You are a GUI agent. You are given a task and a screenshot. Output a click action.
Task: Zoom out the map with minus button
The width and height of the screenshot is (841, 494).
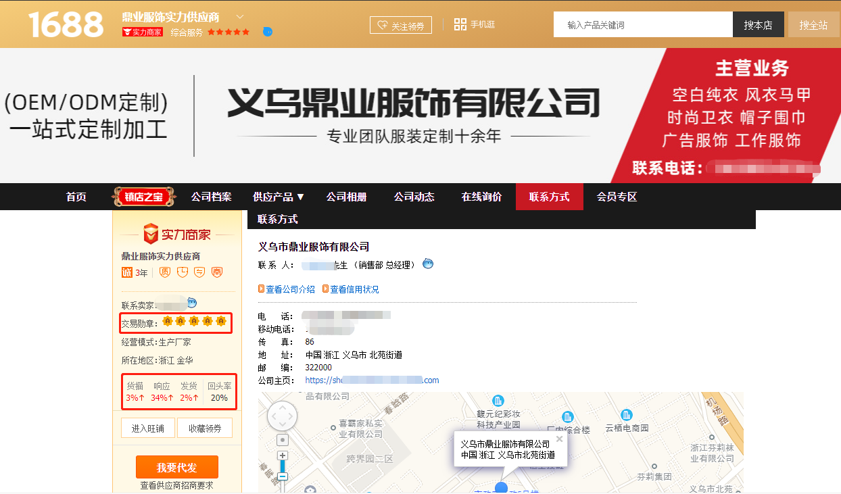pos(283,476)
